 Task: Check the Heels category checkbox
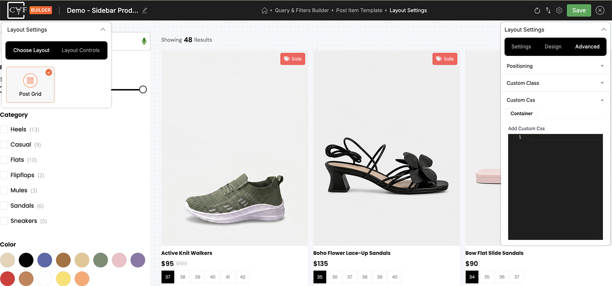click(4, 129)
